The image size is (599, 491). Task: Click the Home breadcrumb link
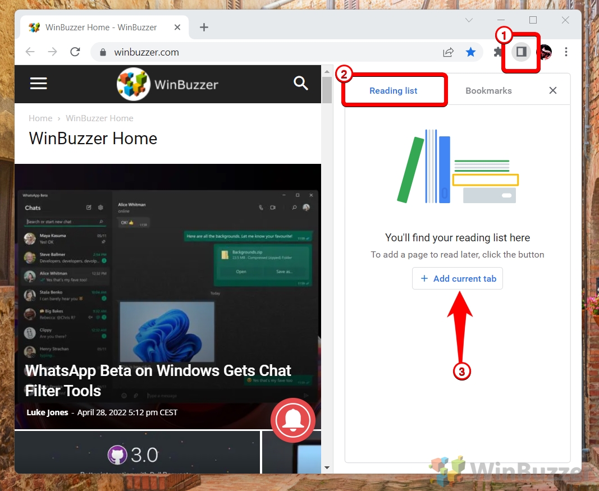pyautogui.click(x=40, y=118)
